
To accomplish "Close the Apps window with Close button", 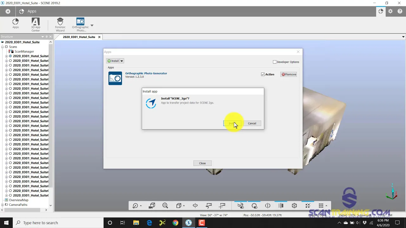I will point(202,163).
